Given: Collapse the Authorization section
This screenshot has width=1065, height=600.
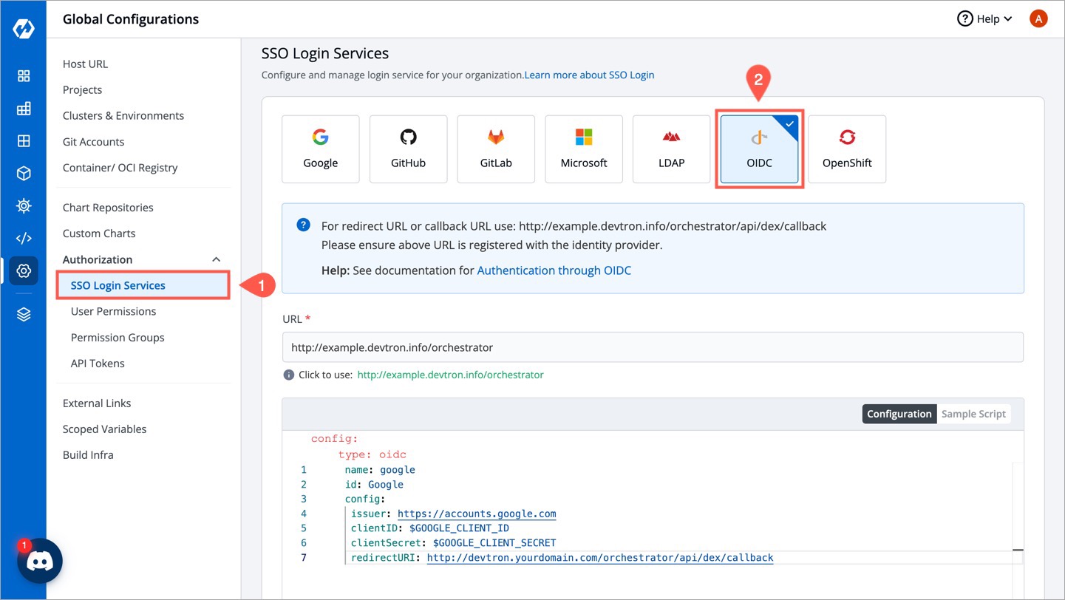Looking at the screenshot, I should [x=216, y=259].
